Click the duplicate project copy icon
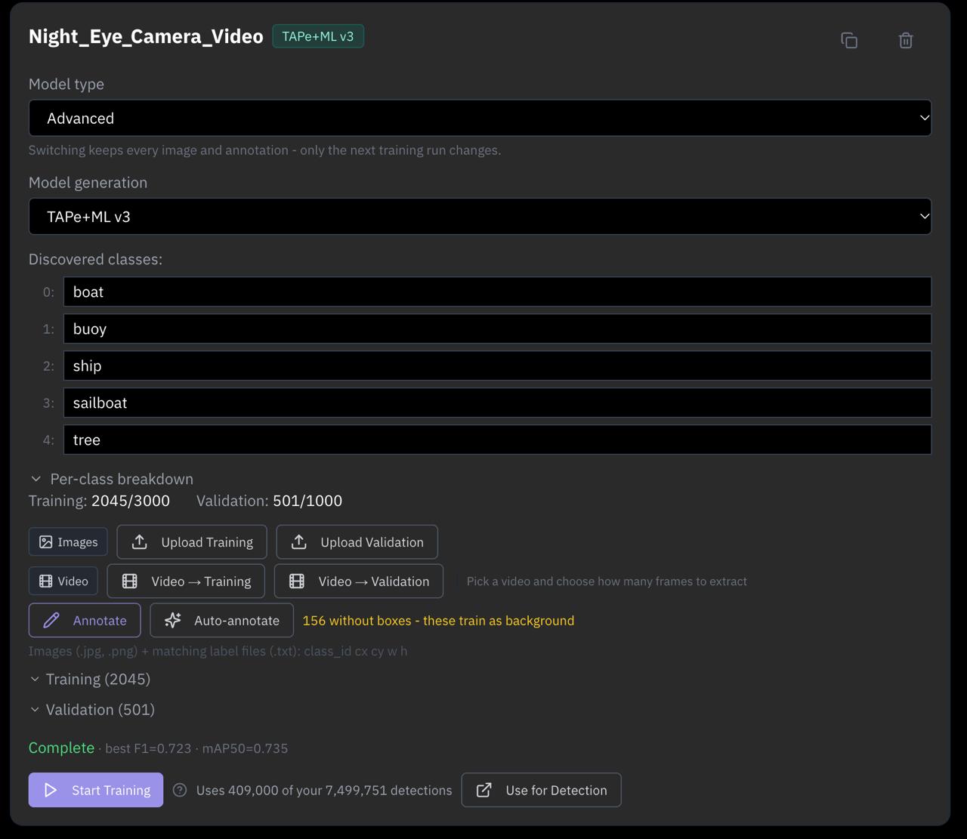967x839 pixels. (x=849, y=40)
